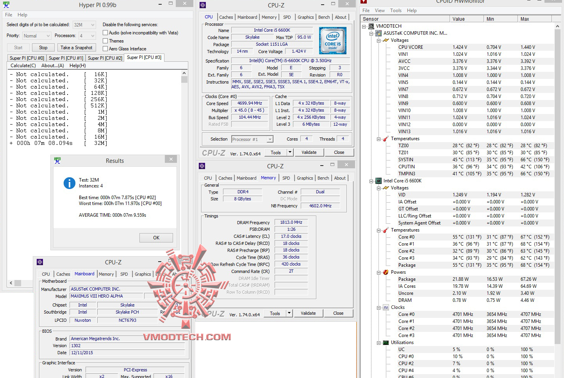Collapse the VMODTECH tree node

[x=364, y=26]
